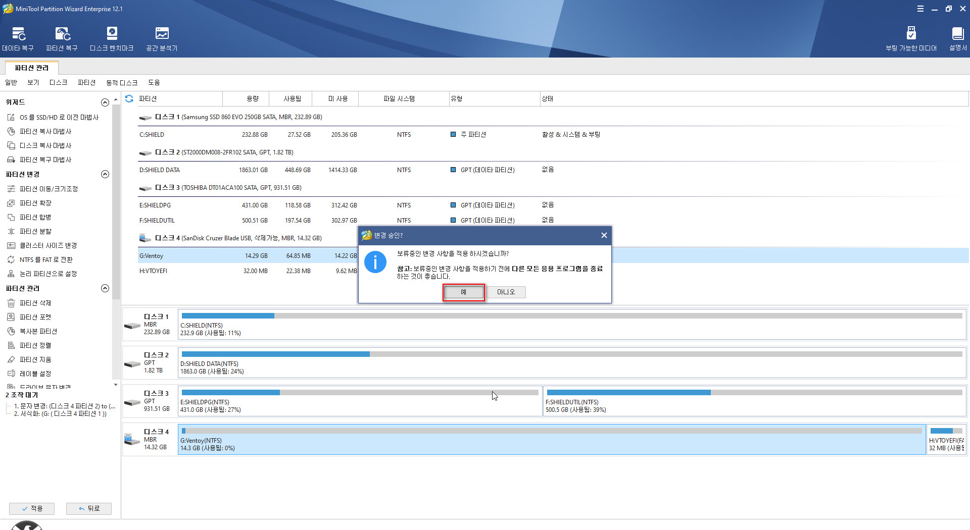Open the hamburger menu in the title bar

click(920, 9)
